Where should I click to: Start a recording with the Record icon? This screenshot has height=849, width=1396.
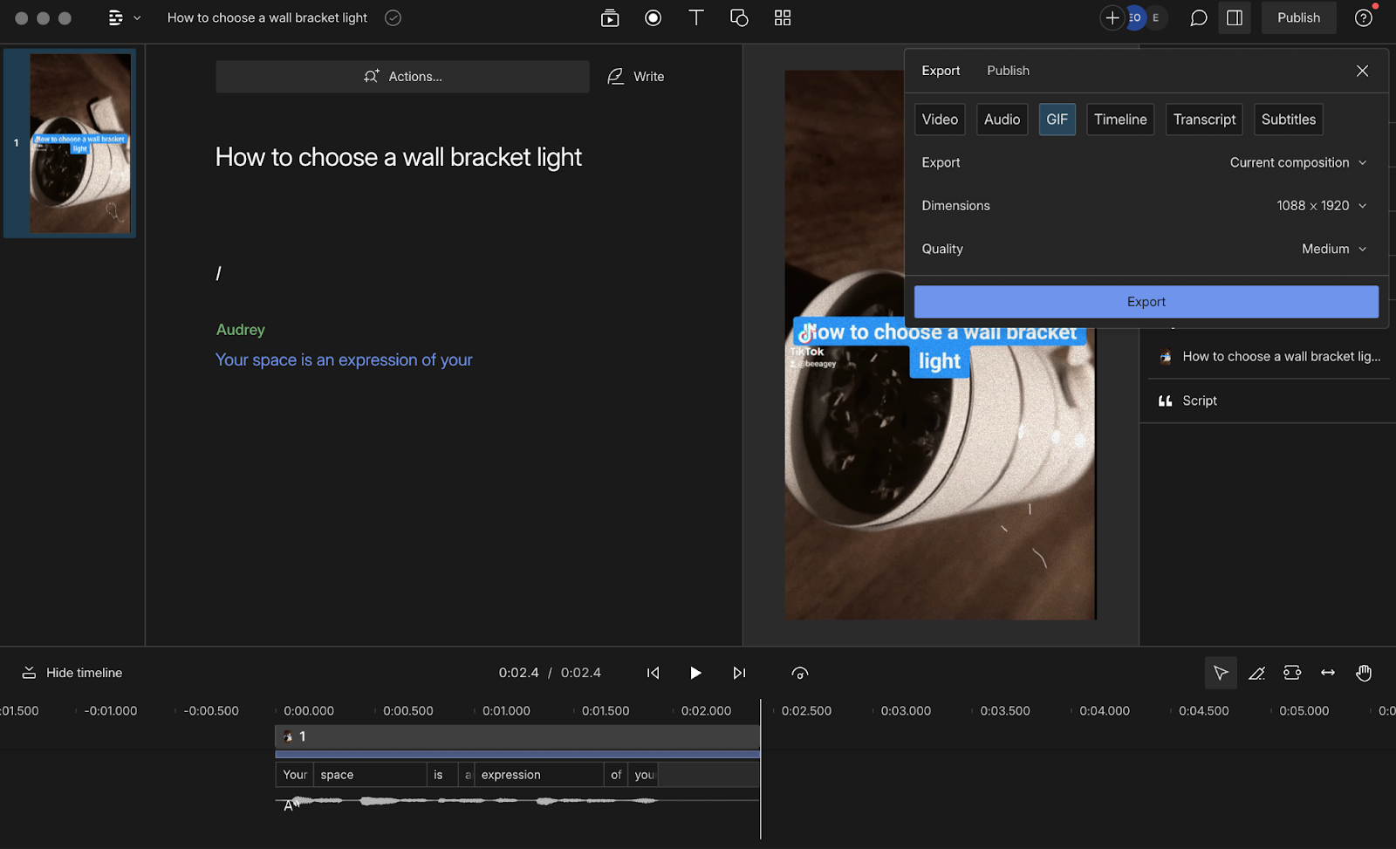pos(653,17)
